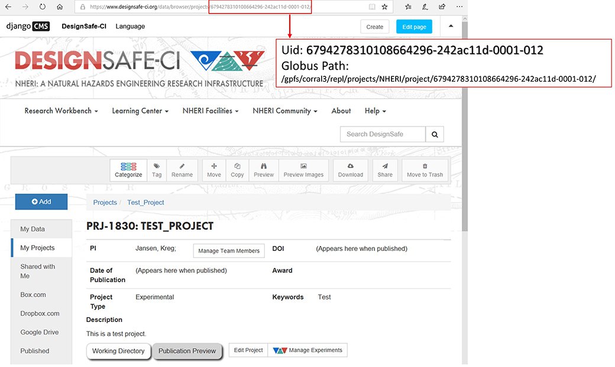
Task: Click the browser share icon
Action: [x=442, y=7]
